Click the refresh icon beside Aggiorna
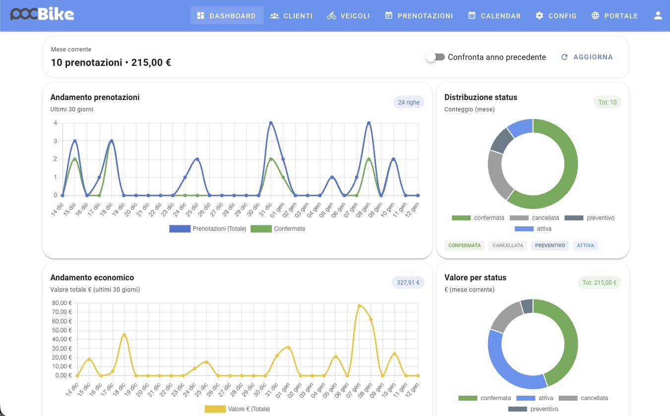Viewport: 670px width, 416px height. [564, 57]
